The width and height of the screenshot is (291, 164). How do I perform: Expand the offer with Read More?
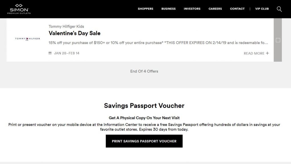coord(256,53)
